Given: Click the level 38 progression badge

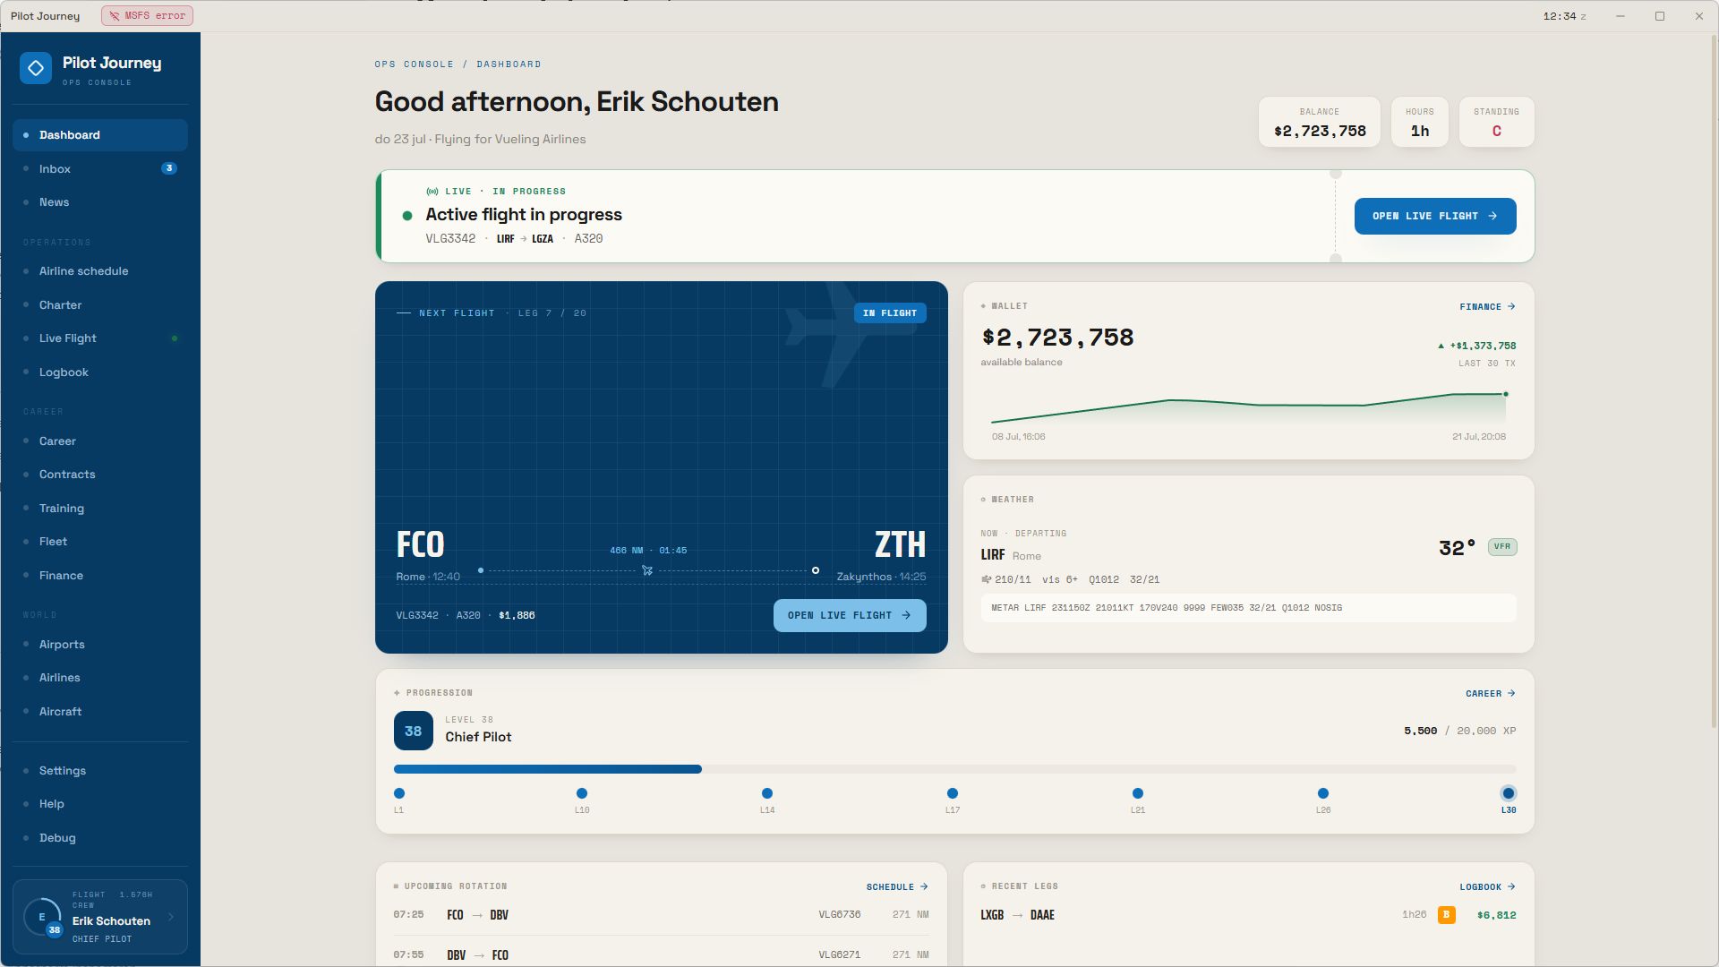Looking at the screenshot, I should pos(413,731).
